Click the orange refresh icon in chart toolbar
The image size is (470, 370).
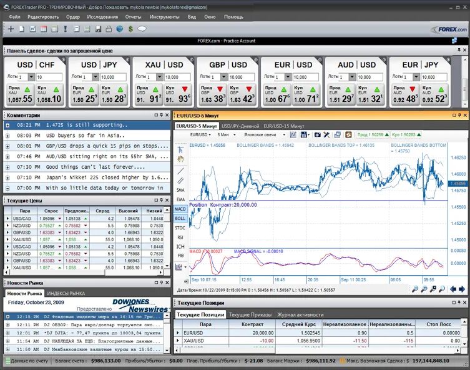pos(348,135)
